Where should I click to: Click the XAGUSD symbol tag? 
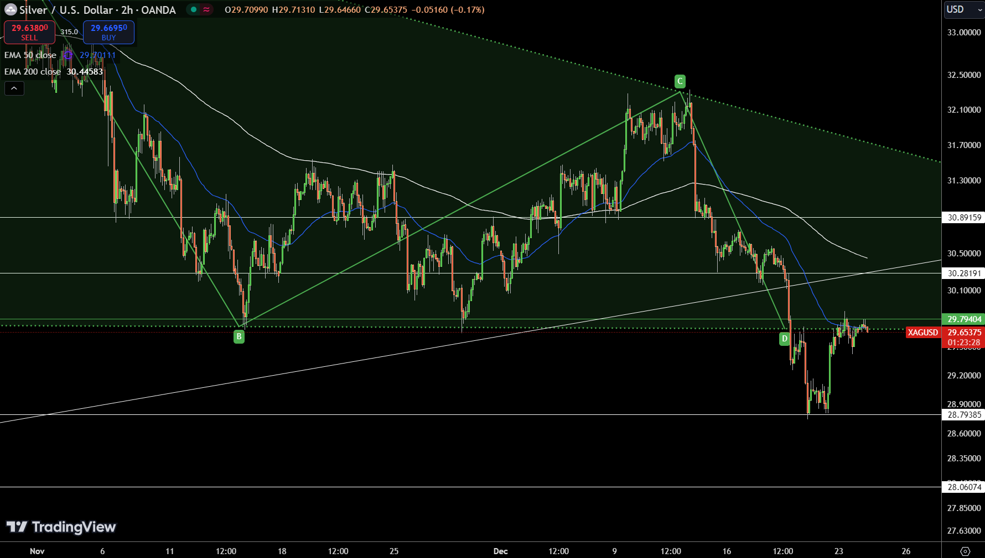coord(923,333)
